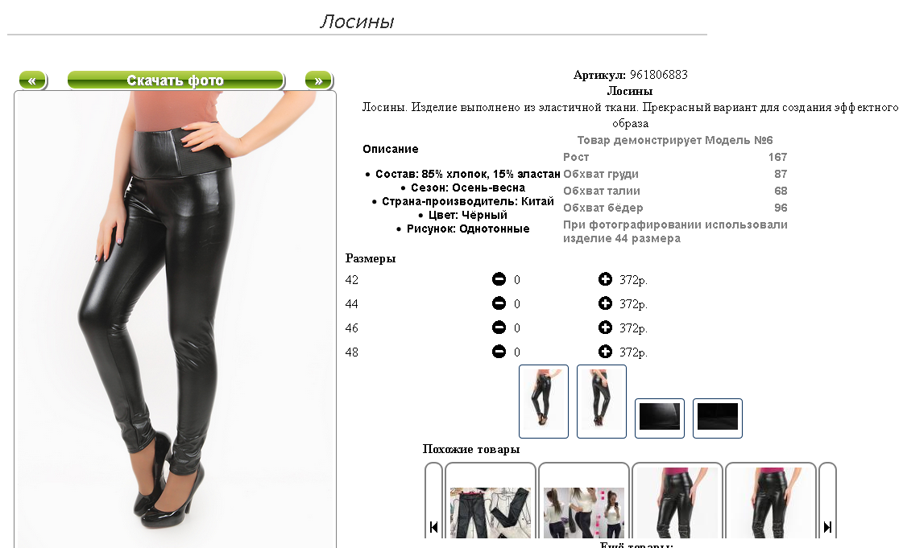
Task: Decrease quantity for size 44
Action: [x=499, y=303]
